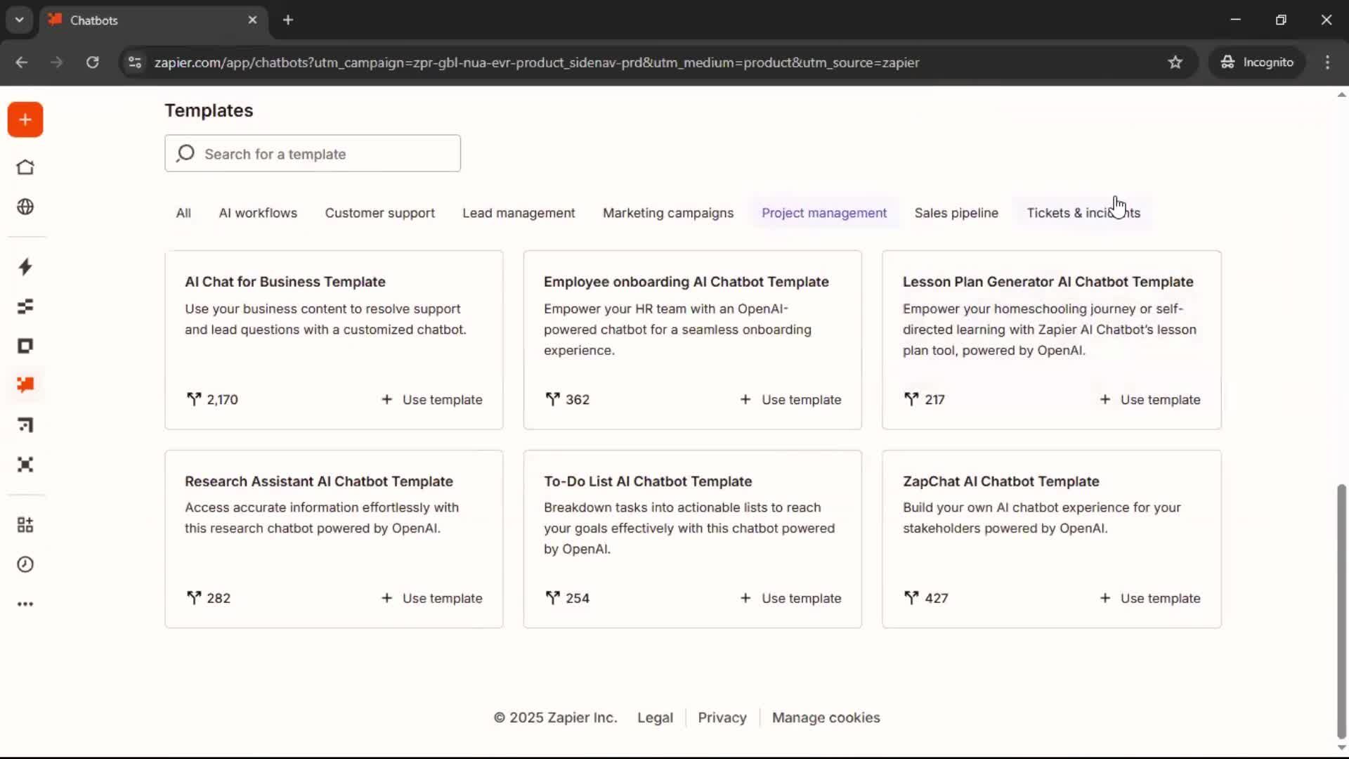
Task: Select the Project management filter
Action: point(824,213)
